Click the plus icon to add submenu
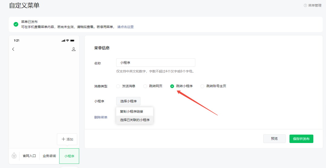Screen dimensions: 326x168 coord(63,139)
